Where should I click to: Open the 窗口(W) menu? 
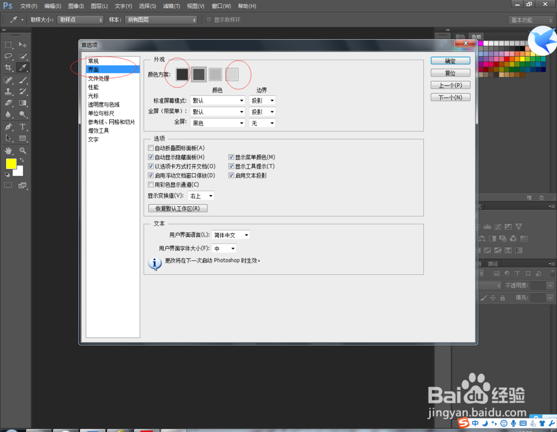(221, 6)
